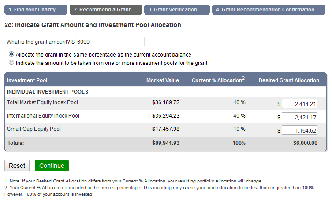
Task: Click the Total Market Equity allocation field
Action: tap(299, 104)
